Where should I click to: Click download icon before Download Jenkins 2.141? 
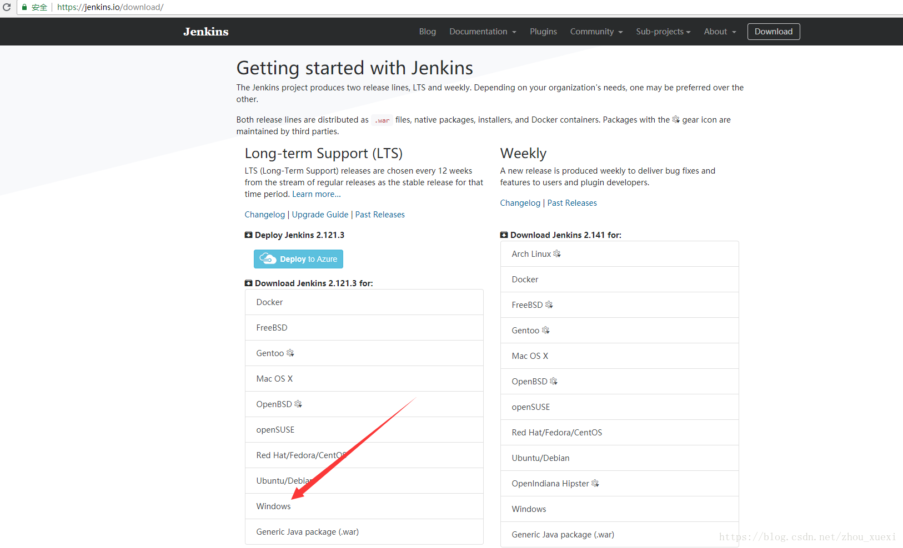504,235
